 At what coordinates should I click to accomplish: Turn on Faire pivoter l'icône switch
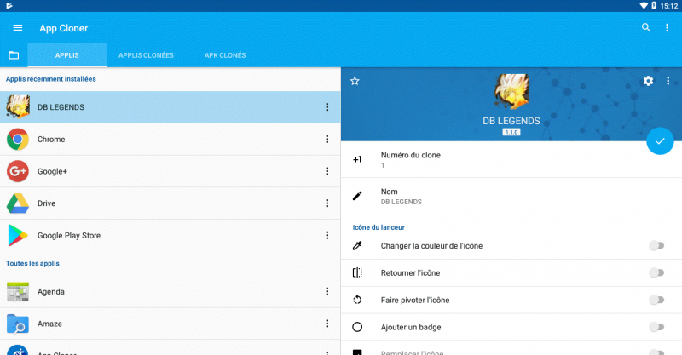[656, 300]
